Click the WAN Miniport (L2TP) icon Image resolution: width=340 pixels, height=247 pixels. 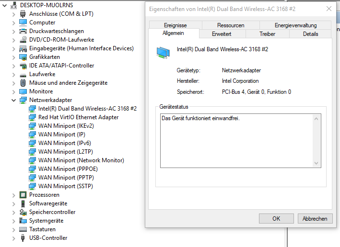tap(32, 152)
